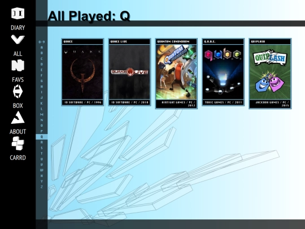Click the FAVS text label
This screenshot has width=305, height=229.
18,80
